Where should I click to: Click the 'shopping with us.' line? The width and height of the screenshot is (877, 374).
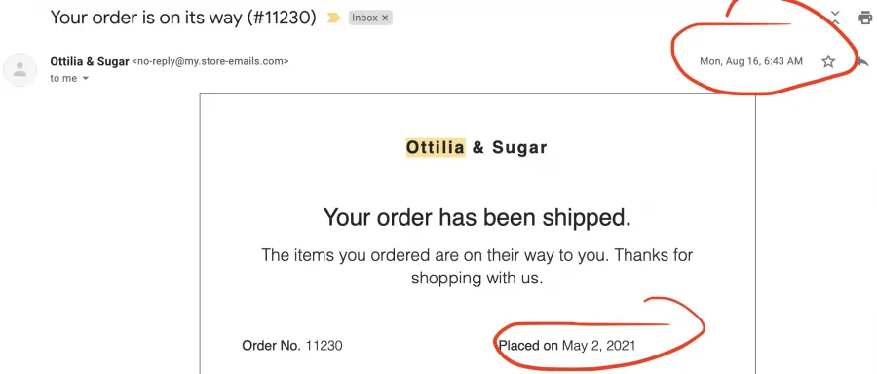(x=477, y=278)
